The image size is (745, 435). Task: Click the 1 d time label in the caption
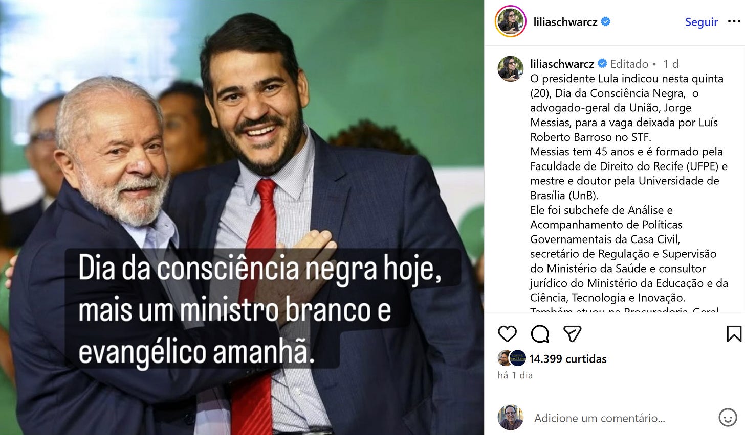coord(671,64)
